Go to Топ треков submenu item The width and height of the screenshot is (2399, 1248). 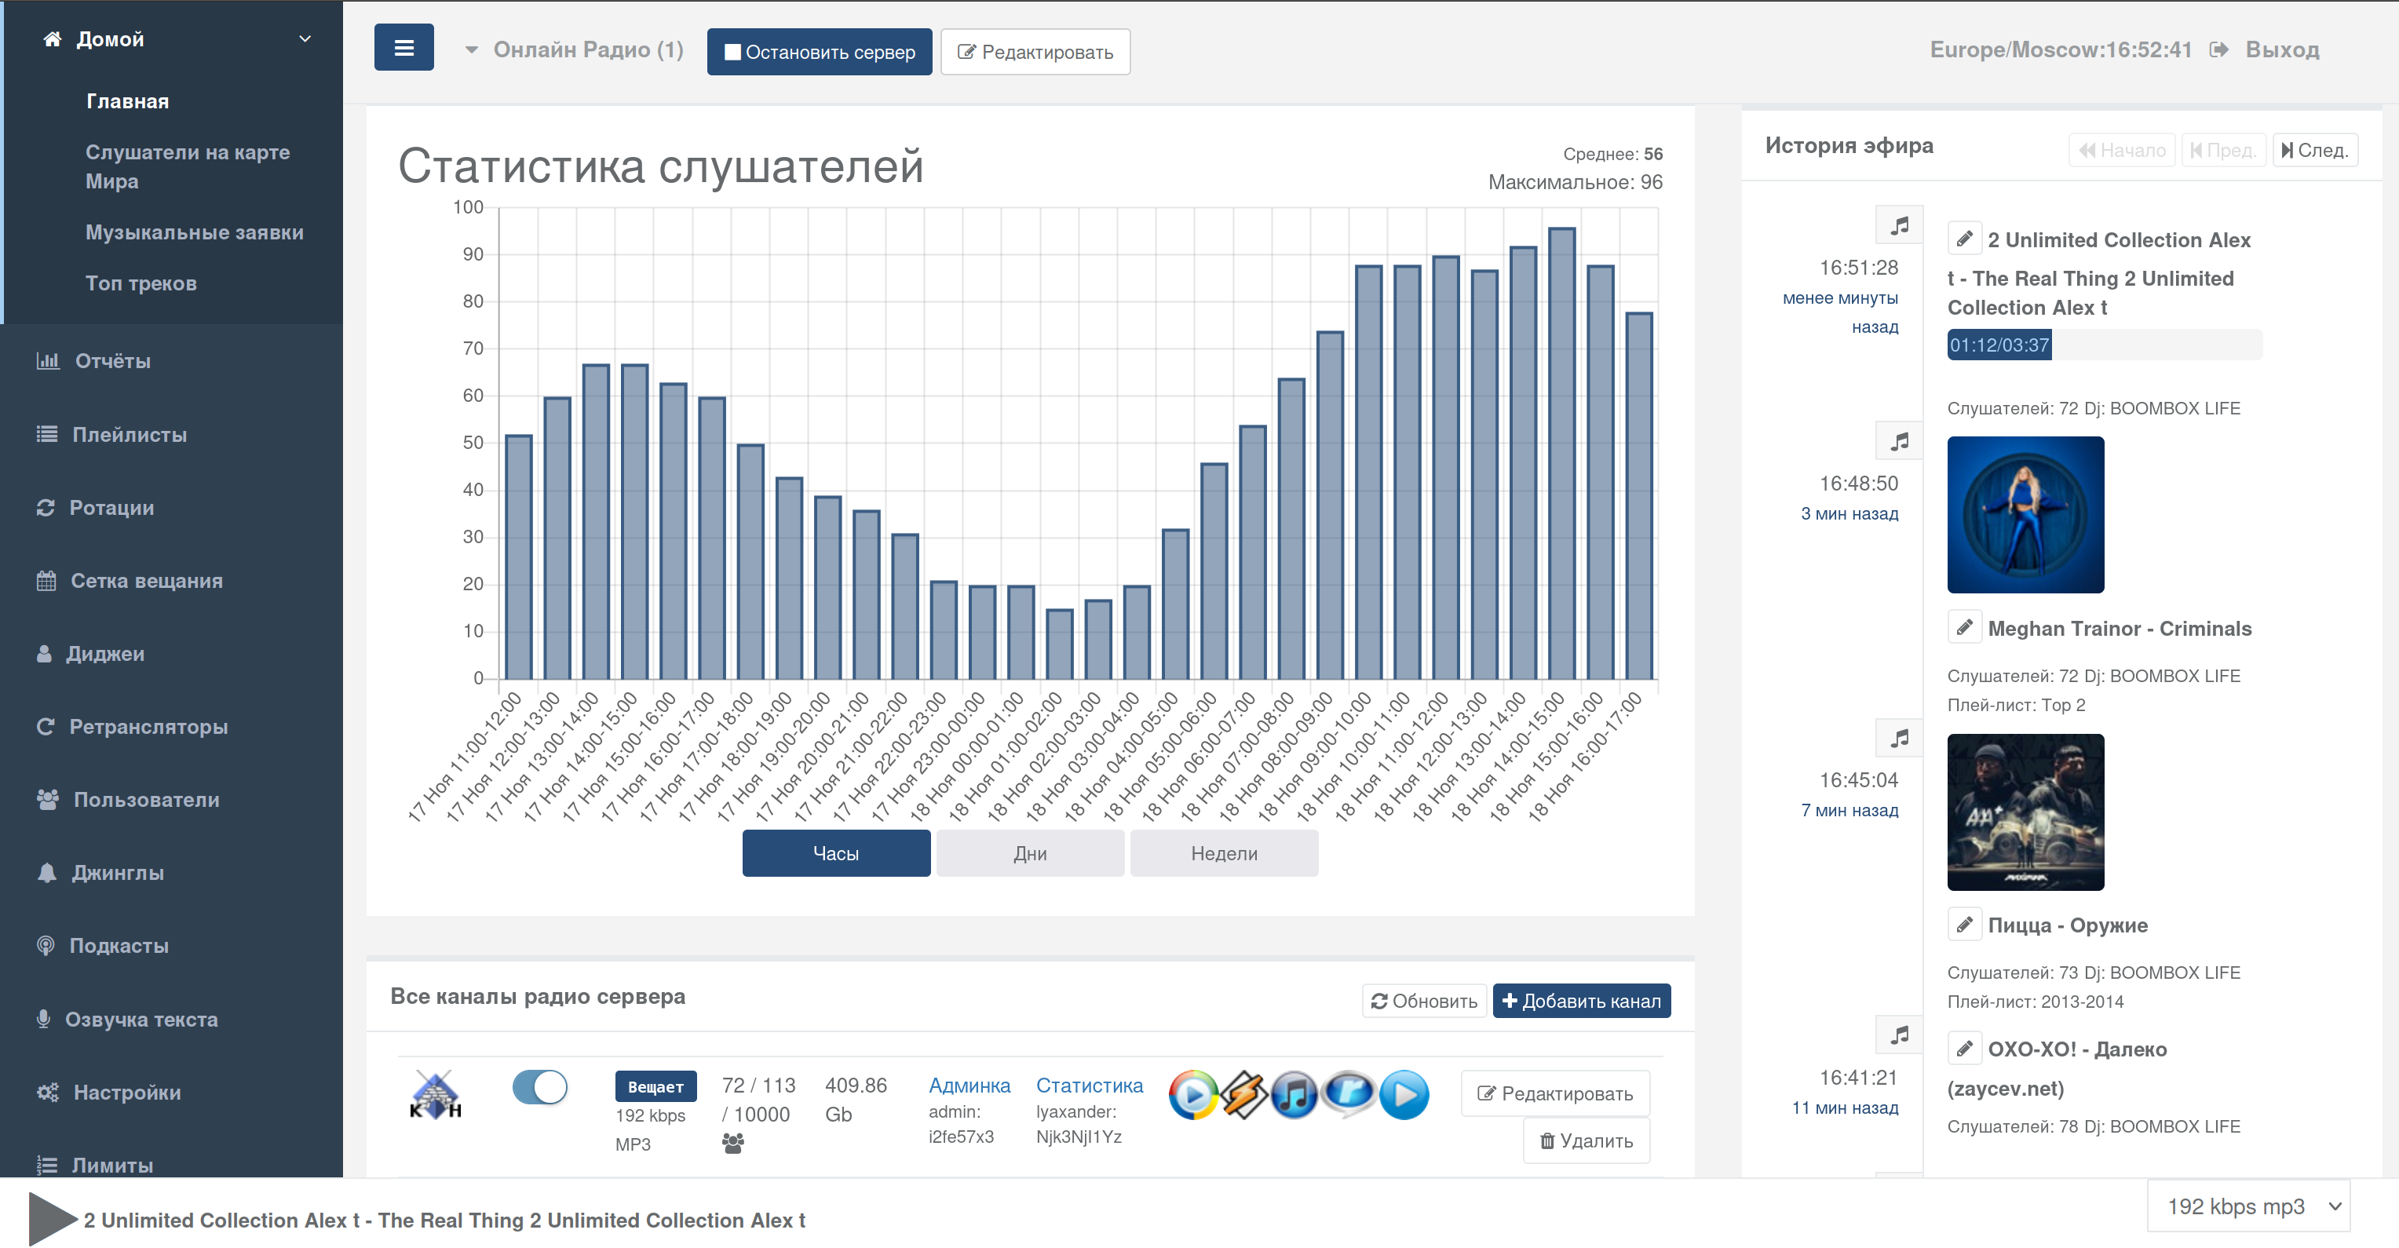click(141, 283)
